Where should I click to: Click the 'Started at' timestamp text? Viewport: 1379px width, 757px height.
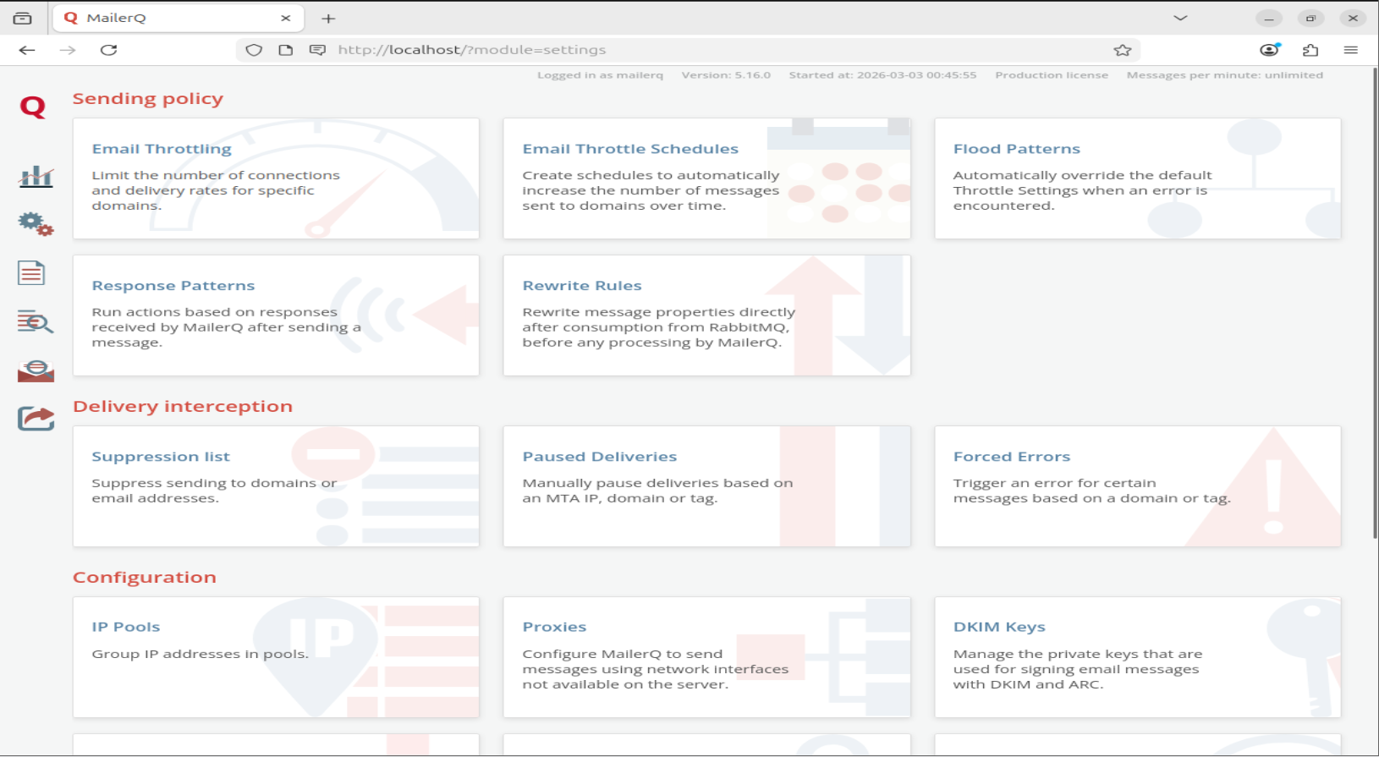tap(882, 75)
